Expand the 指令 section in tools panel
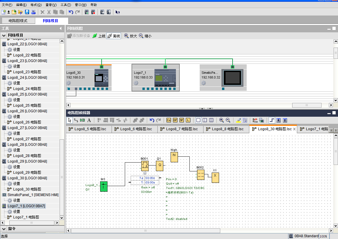Viewport: 338px width, 239px height. (x=4, y=229)
